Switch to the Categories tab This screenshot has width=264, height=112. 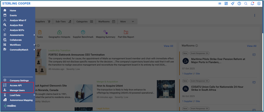point(85,21)
